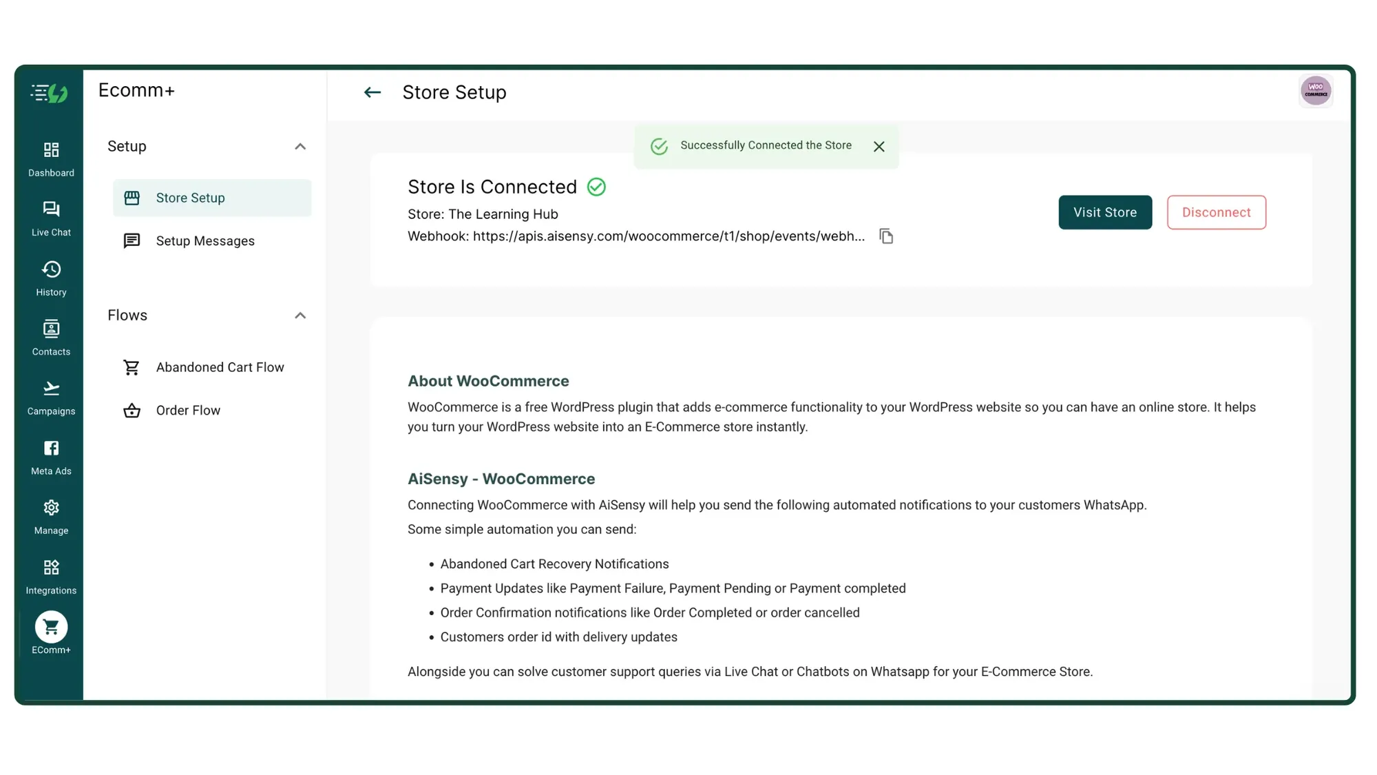The image size is (1377, 775).
Task: Copy the webhook URL
Action: pos(886,236)
